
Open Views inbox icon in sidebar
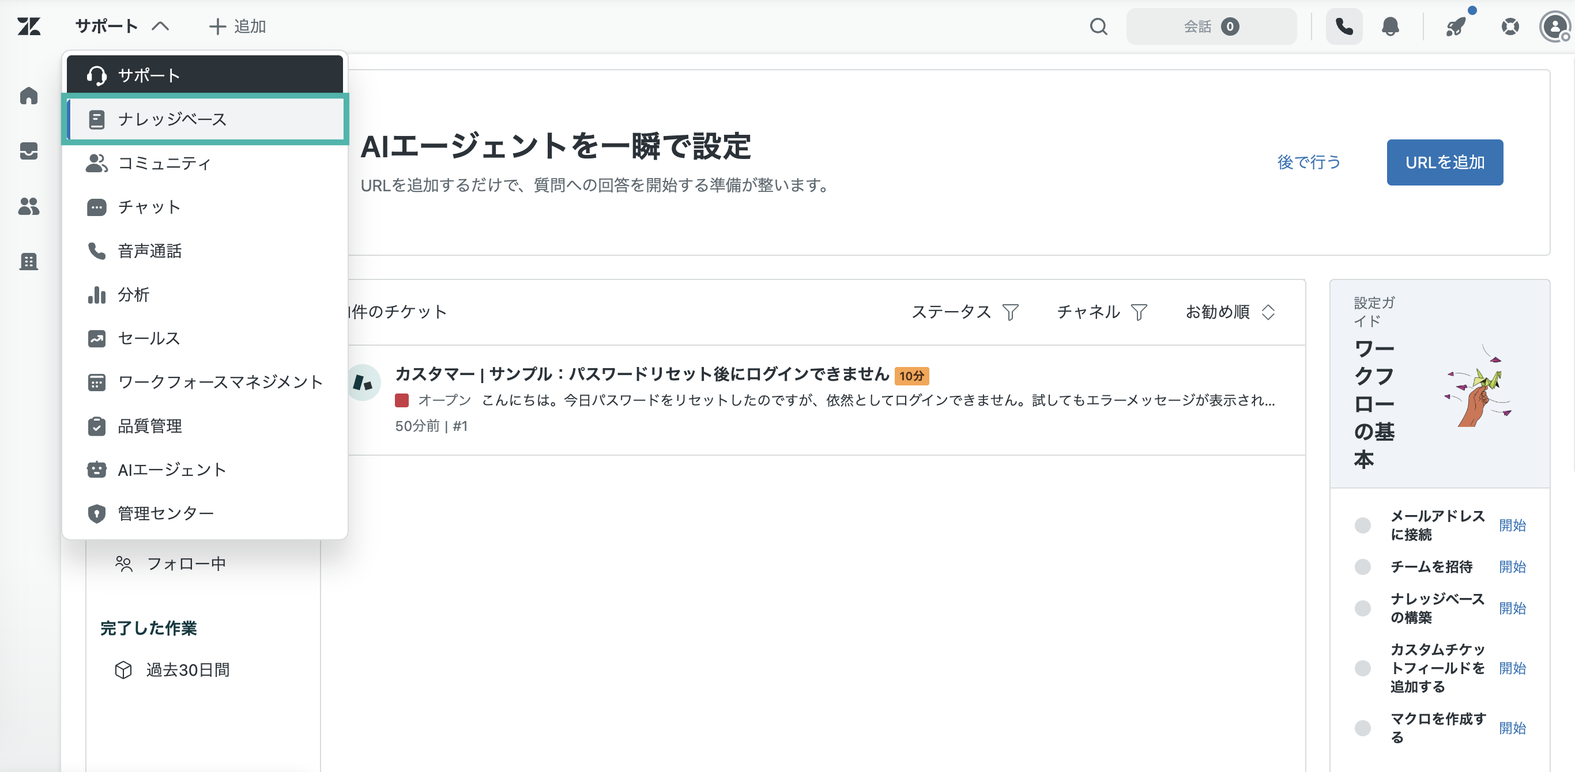tap(29, 151)
